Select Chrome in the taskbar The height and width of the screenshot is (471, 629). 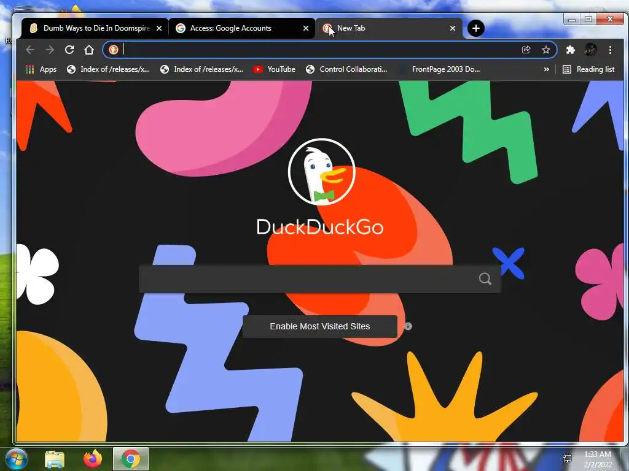[131, 459]
